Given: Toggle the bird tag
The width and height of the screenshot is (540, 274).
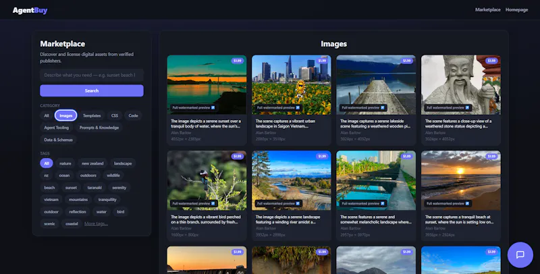Looking at the screenshot, I should (x=121, y=212).
